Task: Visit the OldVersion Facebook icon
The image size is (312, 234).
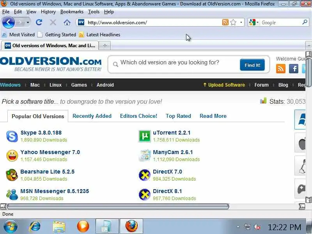Action: 294,69
